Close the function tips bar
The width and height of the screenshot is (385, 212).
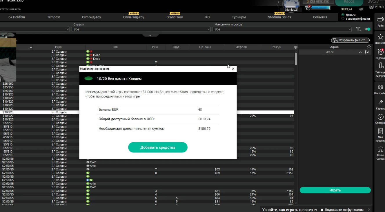[x=369, y=210]
